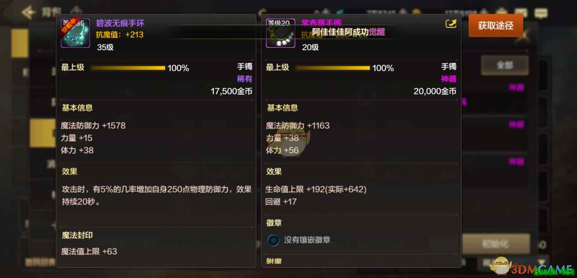577x278 pixels.
Task: Select the highlighted yellow side tab
Action: (43, 132)
